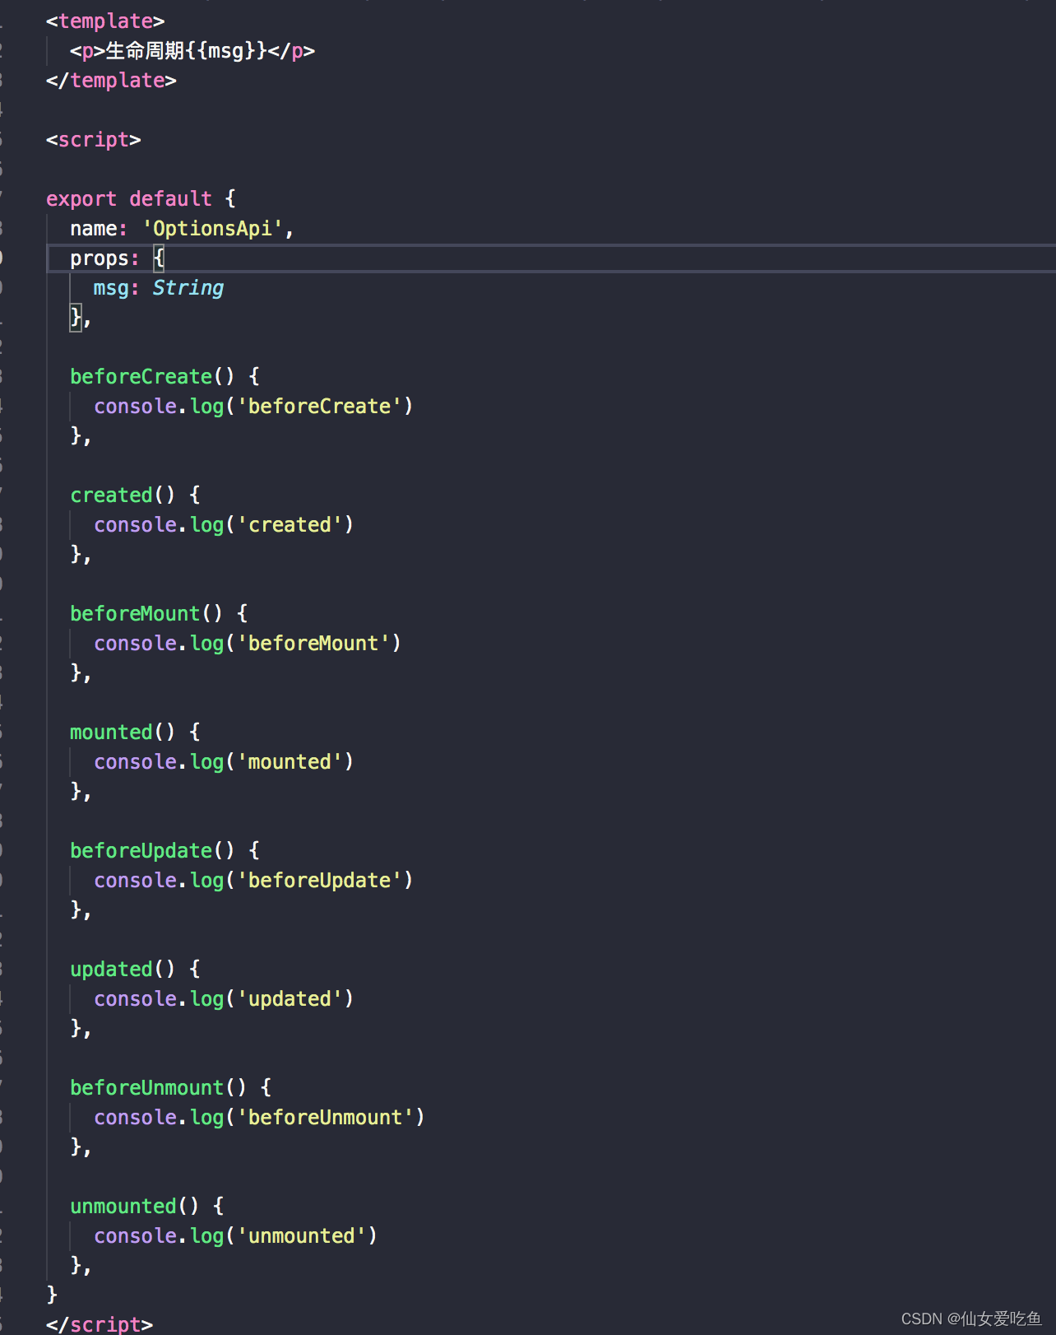Viewport: 1056px width, 1335px height.
Task: Click the 'msg: String' prop definition
Action: point(159,287)
